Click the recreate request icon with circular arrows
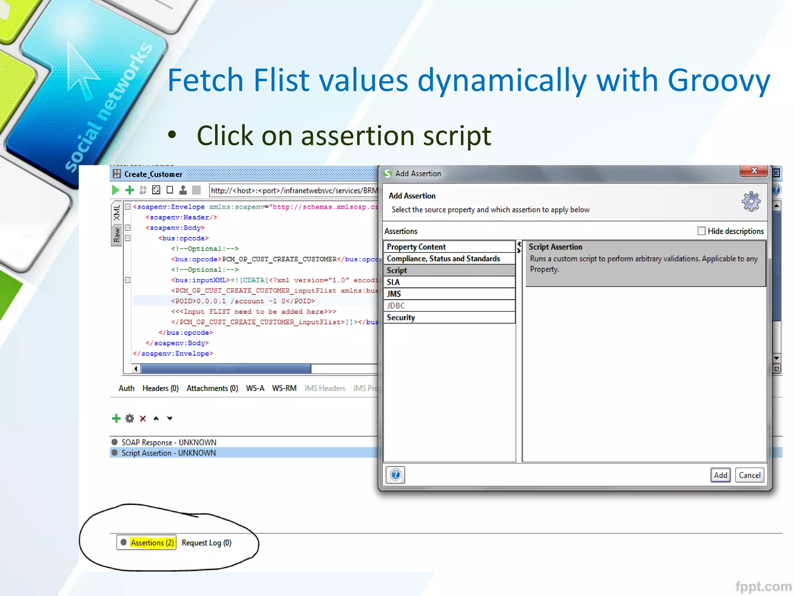The height and width of the screenshot is (596, 795). click(x=156, y=190)
